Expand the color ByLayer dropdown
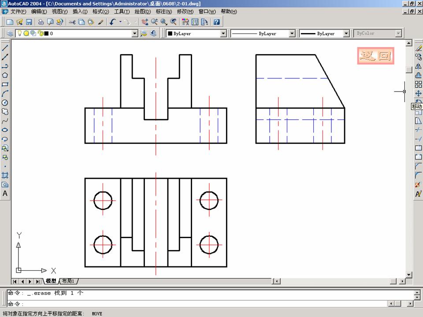The width and height of the screenshot is (423, 317). pyautogui.click(x=223, y=33)
